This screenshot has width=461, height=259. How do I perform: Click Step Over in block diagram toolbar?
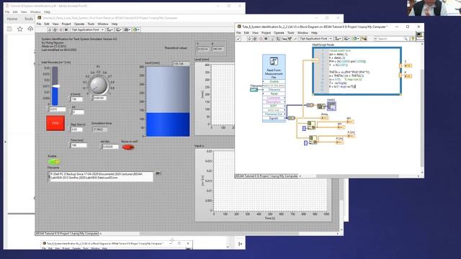click(290, 38)
